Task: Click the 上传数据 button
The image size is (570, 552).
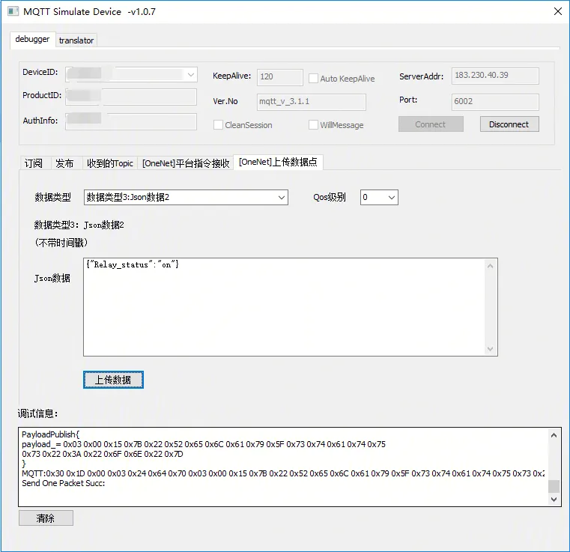Action: pos(112,380)
